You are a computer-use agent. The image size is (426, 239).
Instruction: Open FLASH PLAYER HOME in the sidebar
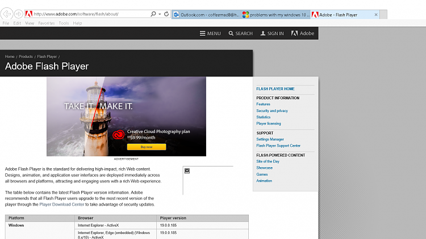(x=275, y=89)
